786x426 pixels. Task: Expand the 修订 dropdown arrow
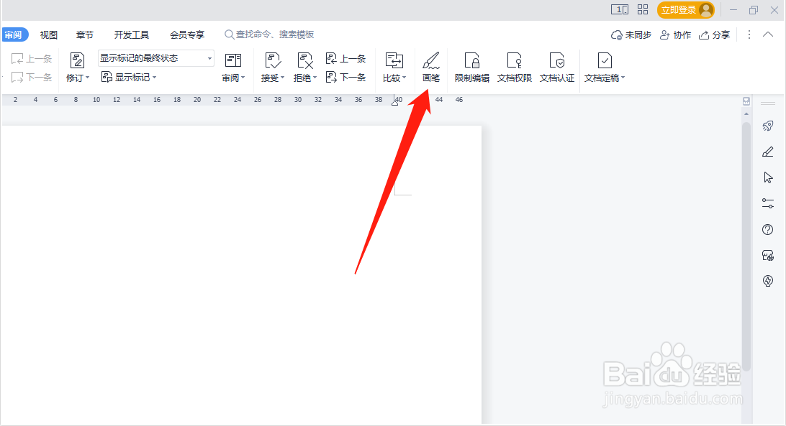pos(87,78)
